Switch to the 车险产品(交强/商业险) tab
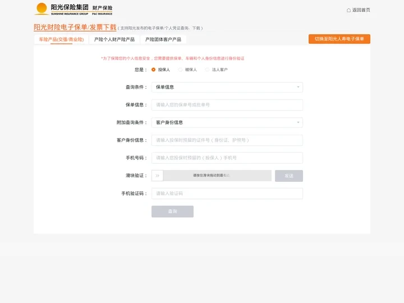Screen dimensions: 404x303 pyautogui.click(x=61, y=39)
